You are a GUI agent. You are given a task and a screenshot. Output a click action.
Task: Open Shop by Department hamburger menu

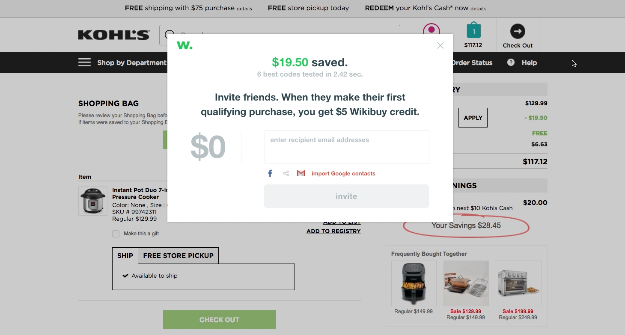[x=84, y=62]
